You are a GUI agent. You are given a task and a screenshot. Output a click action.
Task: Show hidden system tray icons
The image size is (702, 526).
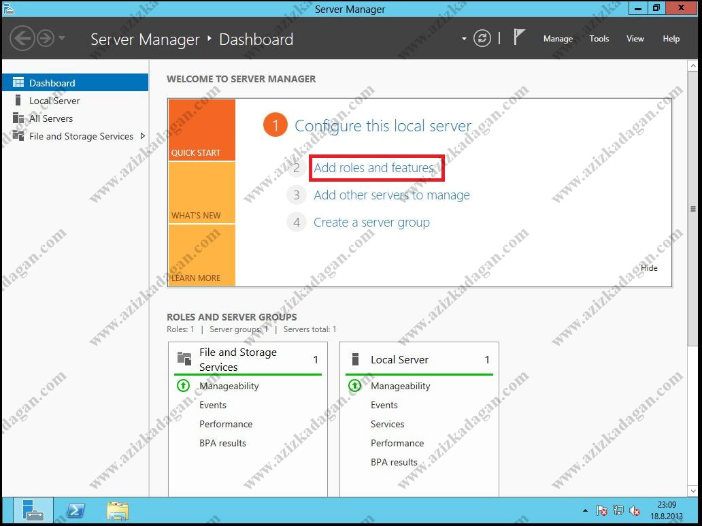[x=585, y=510]
